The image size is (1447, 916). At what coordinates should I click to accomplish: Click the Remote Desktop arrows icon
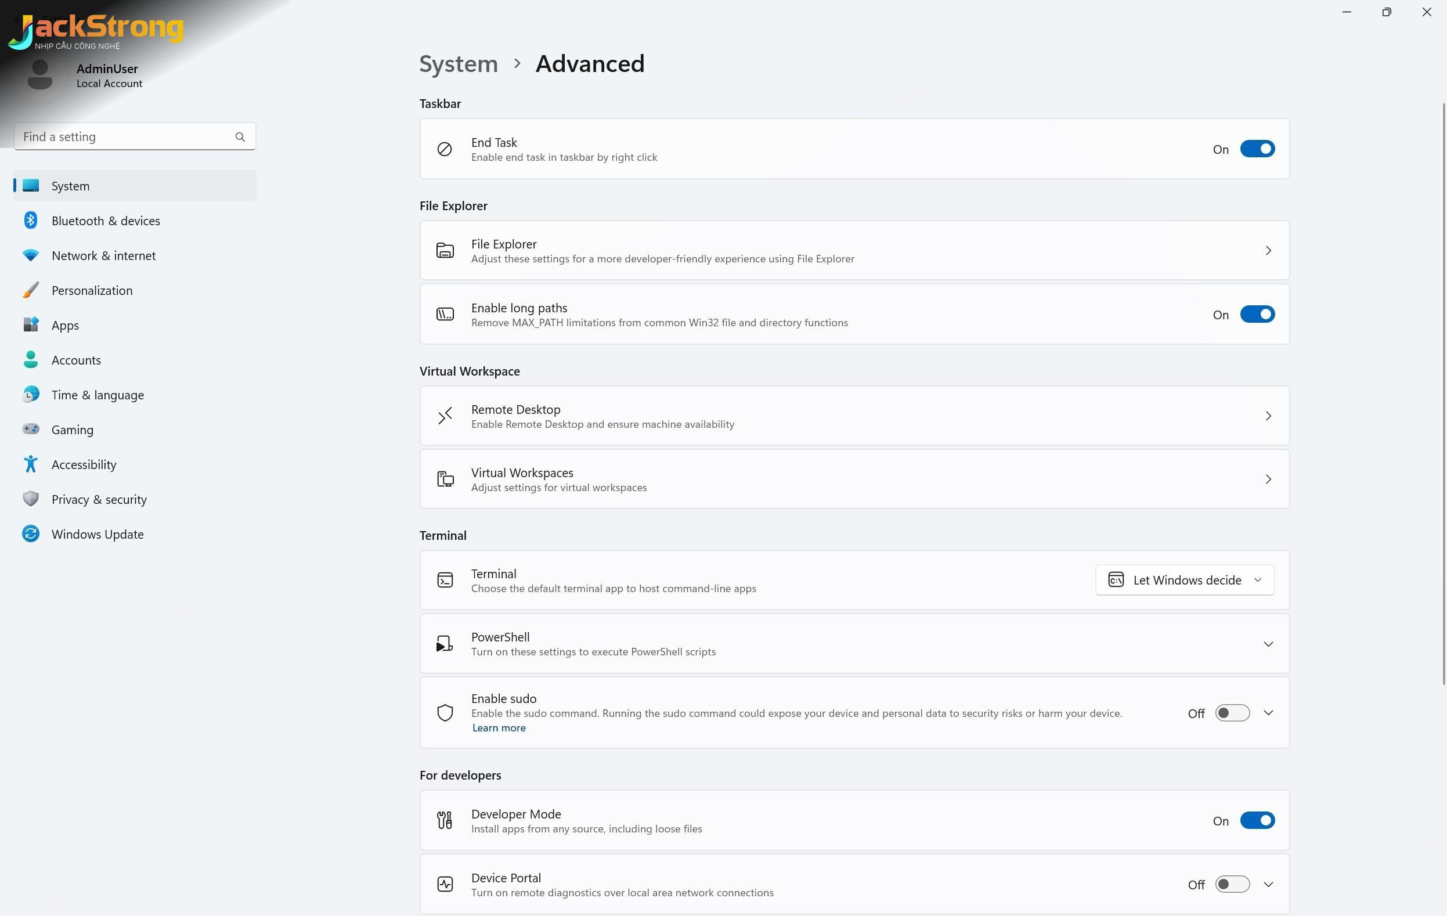click(x=445, y=416)
